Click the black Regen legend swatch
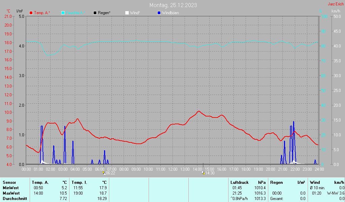The width and height of the screenshot is (345, 202). point(95,13)
